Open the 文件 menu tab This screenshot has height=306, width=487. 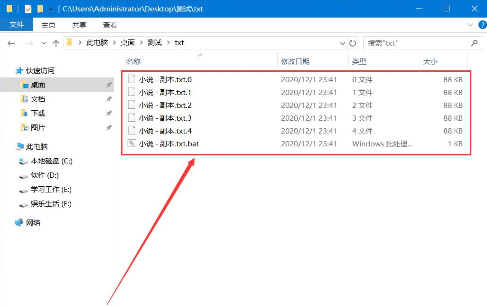[x=17, y=25]
